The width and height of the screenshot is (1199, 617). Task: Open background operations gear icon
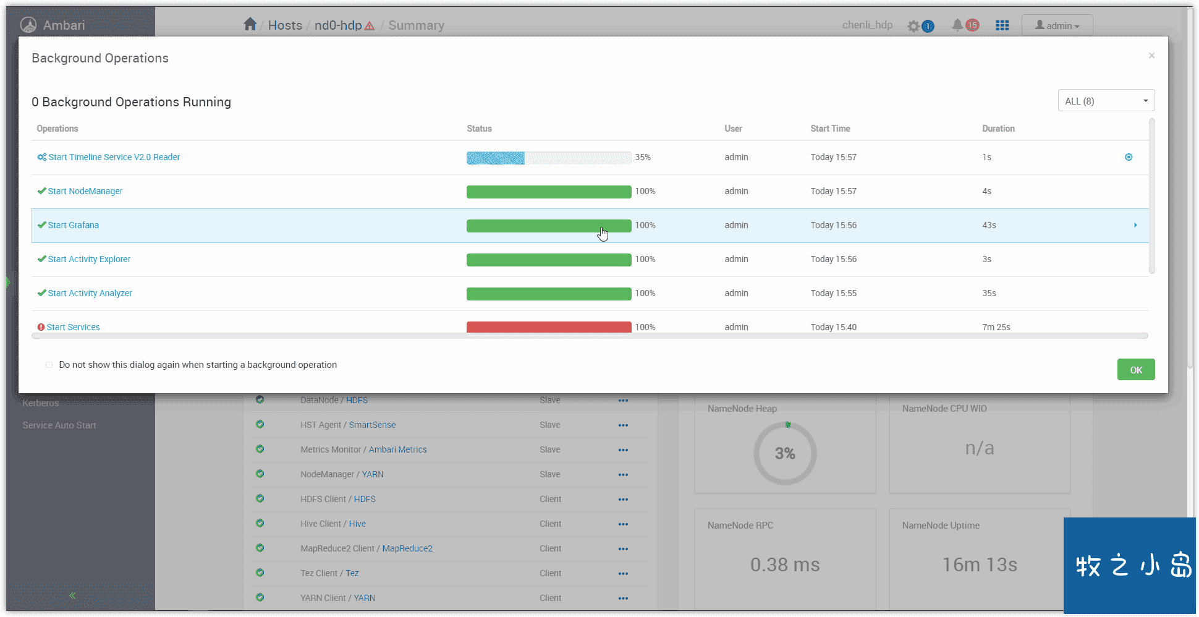pos(913,26)
